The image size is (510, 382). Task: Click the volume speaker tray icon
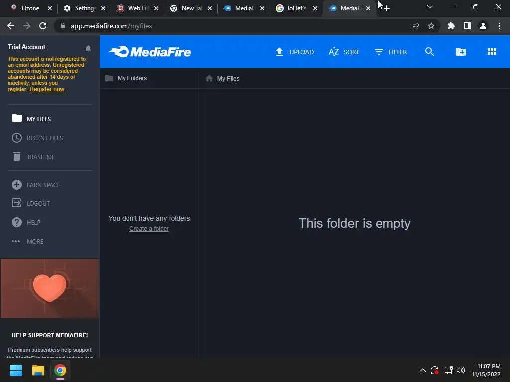(461, 370)
